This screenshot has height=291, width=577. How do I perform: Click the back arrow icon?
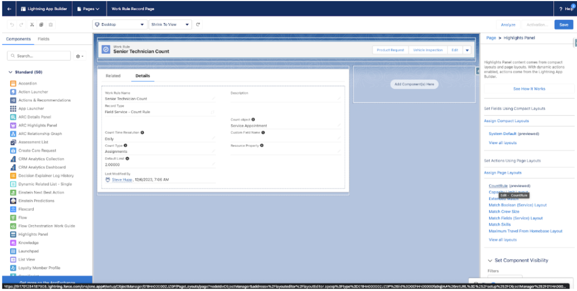click(x=9, y=9)
